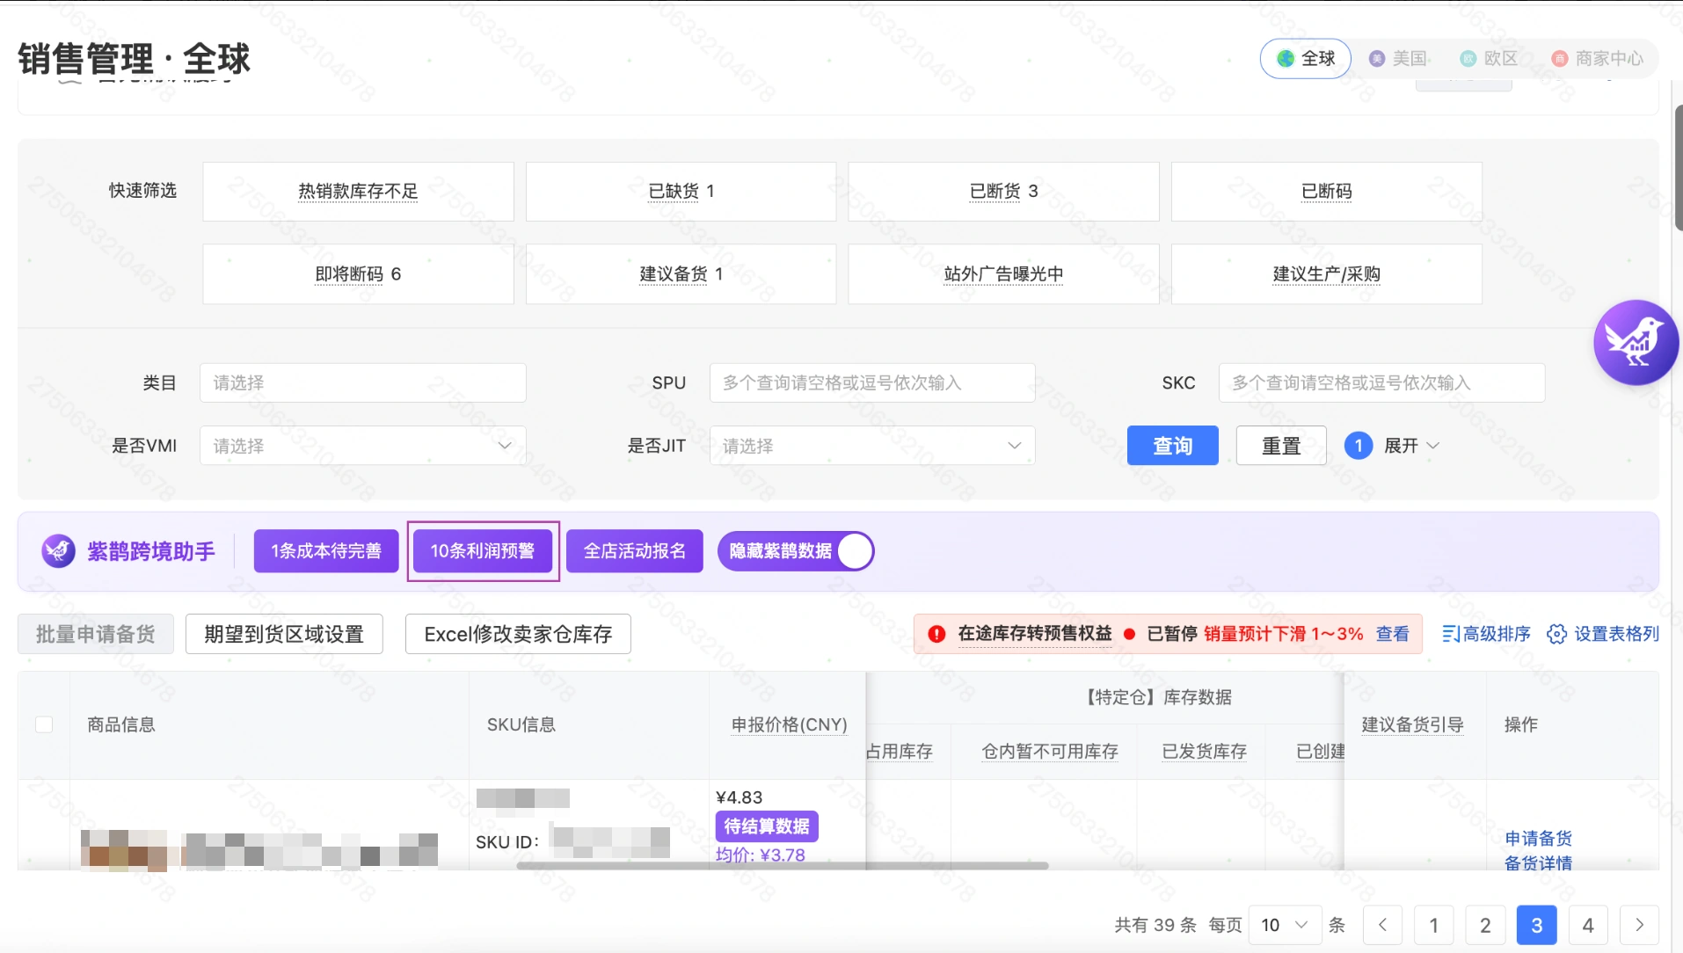The width and height of the screenshot is (1683, 953).
Task: Filter by 建议生产/采购
Action: (1326, 274)
